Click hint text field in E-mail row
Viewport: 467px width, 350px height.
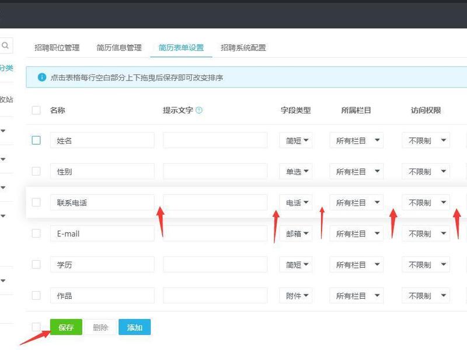(215, 234)
